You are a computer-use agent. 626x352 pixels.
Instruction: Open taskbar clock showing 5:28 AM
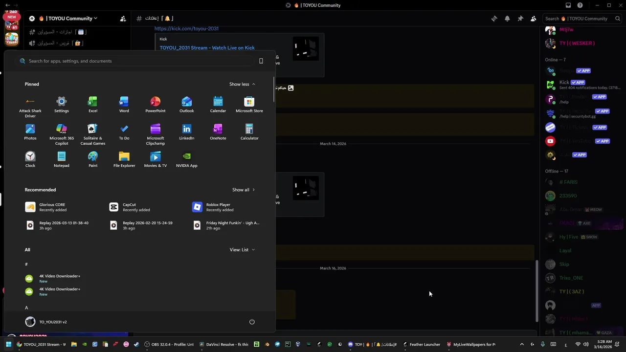pyautogui.click(x=604, y=345)
